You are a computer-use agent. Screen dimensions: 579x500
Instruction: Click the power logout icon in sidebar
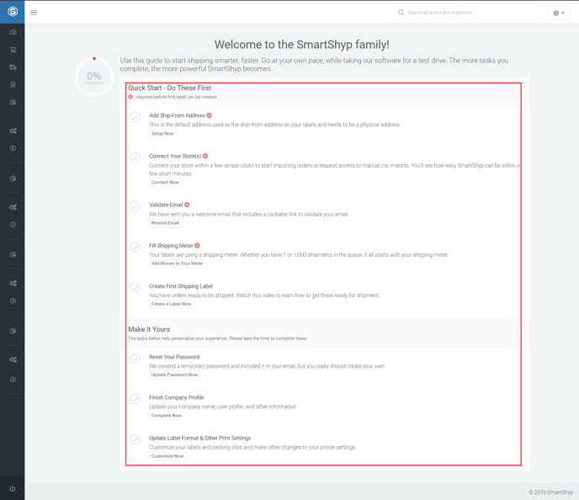click(x=13, y=488)
